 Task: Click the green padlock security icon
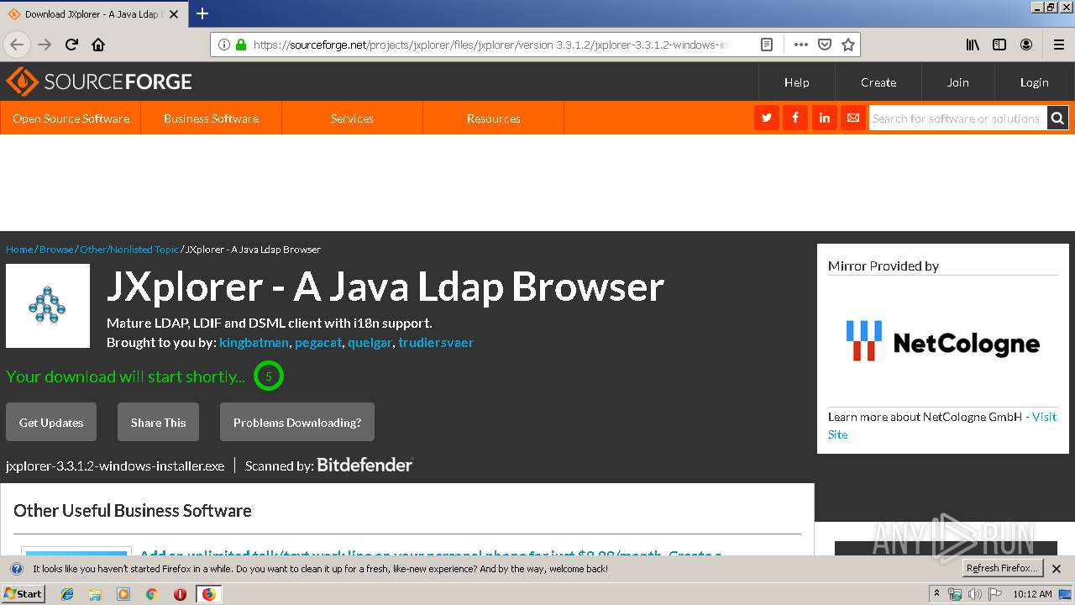coord(241,45)
